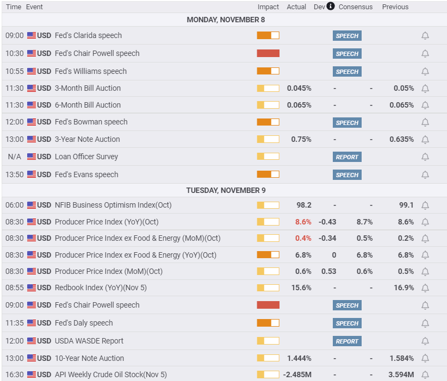Click red high-impact bar for 09:00 Powell speech
This screenshot has height=381, width=447.
pos(268,305)
